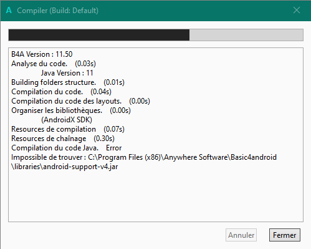
Task: Close the Compiler dialog window
Action: [x=297, y=10]
